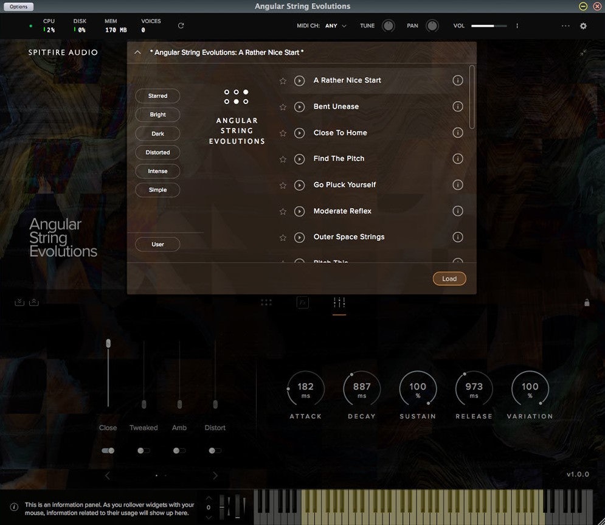Click the Release knob
The image size is (605, 525).
point(474,389)
